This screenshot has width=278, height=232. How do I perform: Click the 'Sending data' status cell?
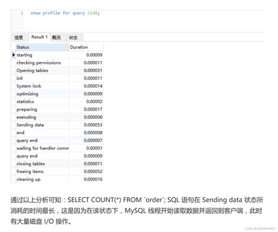point(42,125)
